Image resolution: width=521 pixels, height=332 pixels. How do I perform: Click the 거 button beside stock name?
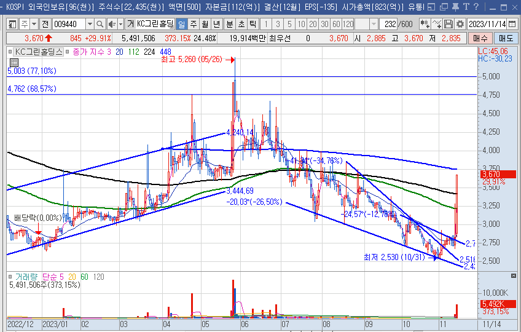[x=131, y=24]
